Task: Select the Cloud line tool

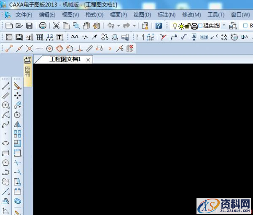Action: coord(5,182)
